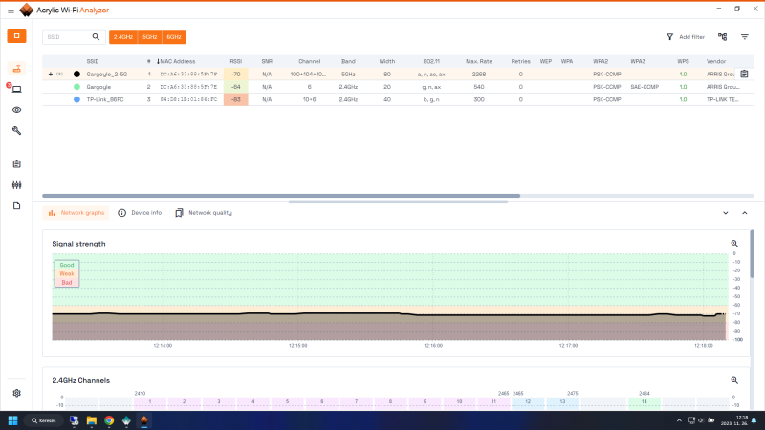Sort by MAC Address column
The image size is (765, 430).
[x=176, y=61]
